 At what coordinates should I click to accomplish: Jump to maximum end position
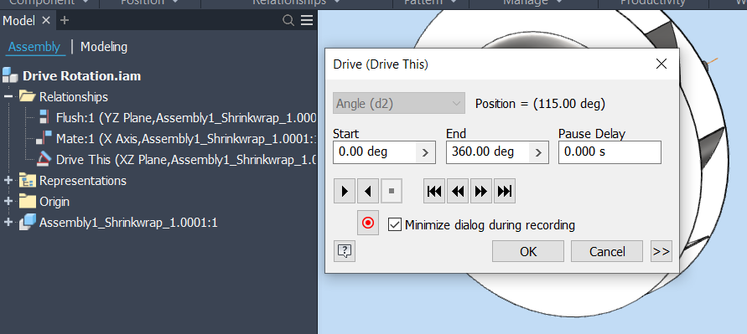(505, 191)
